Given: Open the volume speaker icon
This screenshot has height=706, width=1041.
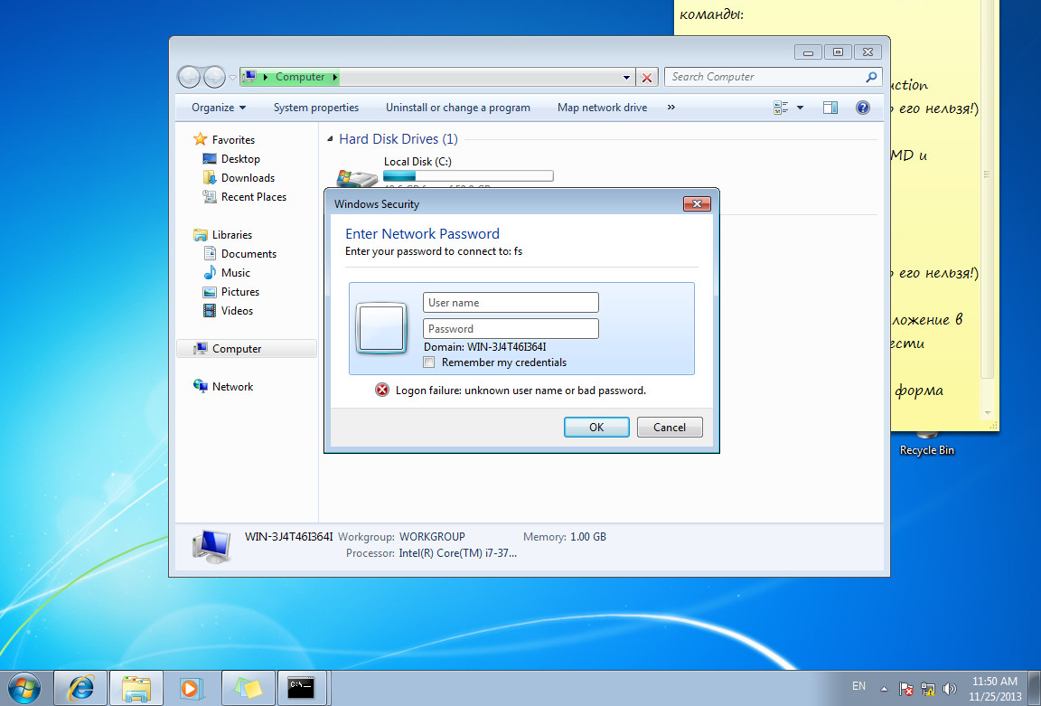Looking at the screenshot, I should coord(950,690).
